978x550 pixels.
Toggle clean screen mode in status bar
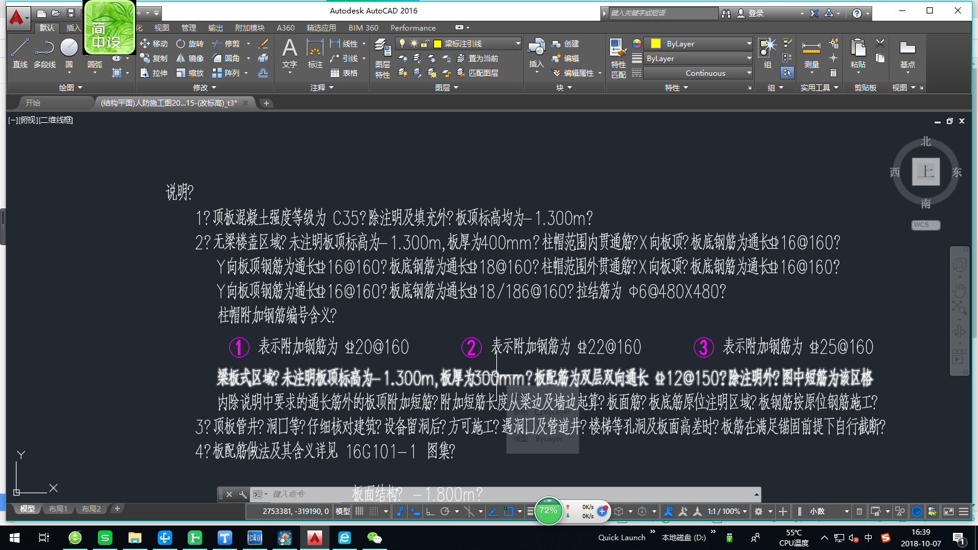pos(949,512)
